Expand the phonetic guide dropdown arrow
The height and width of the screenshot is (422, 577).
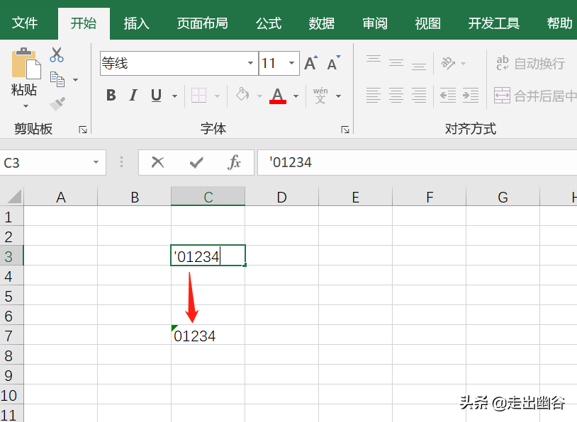(339, 96)
